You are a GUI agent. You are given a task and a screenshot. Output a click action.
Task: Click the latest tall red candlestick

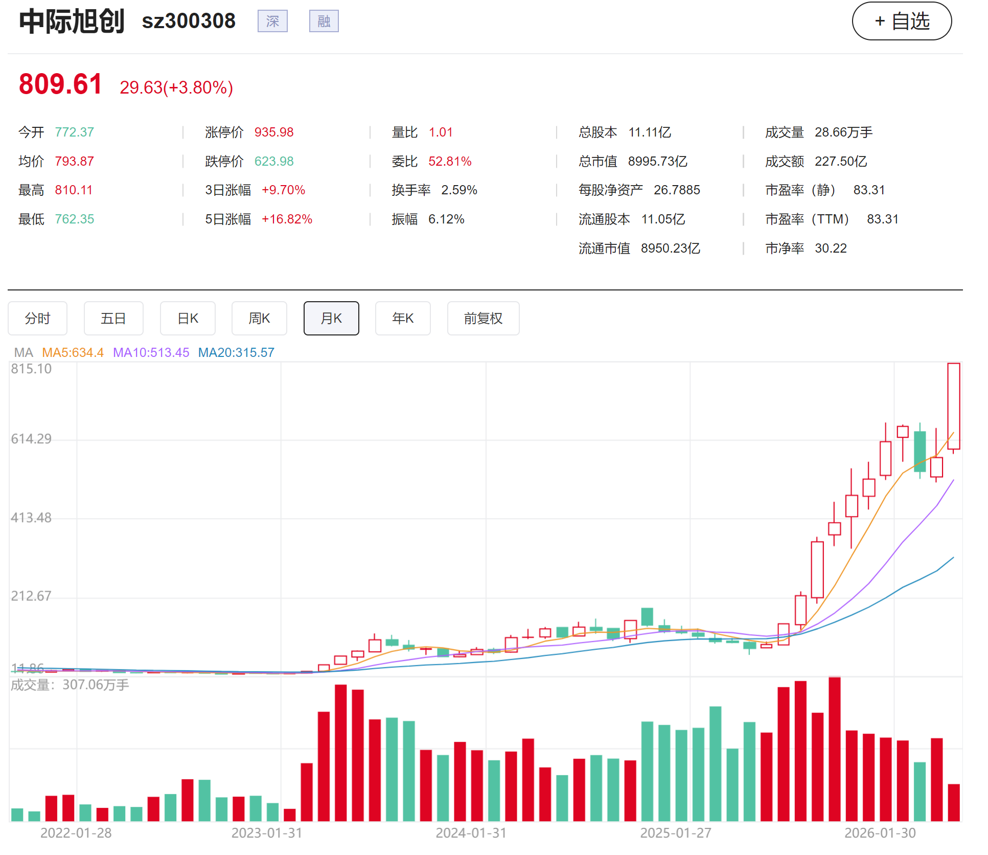953,407
